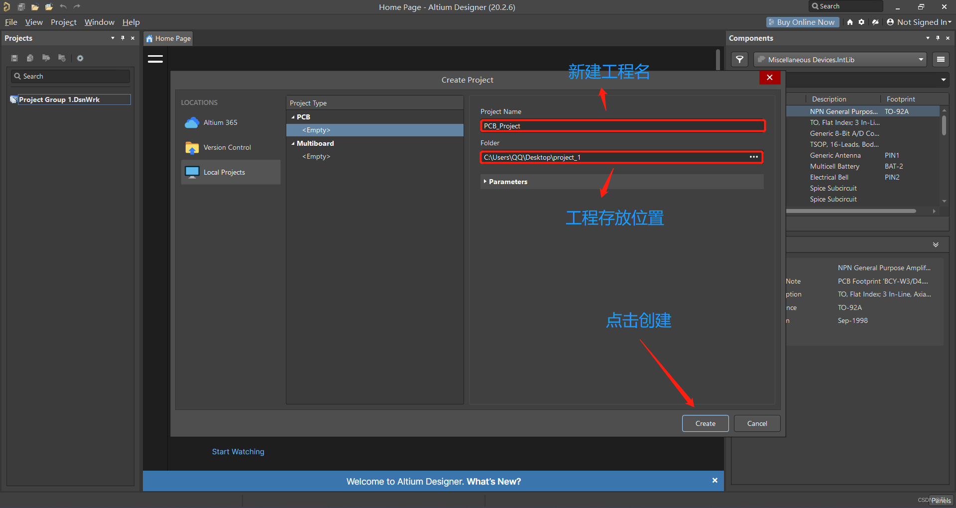Open the Project menu
Viewport: 956px width, 508px height.
pos(64,22)
